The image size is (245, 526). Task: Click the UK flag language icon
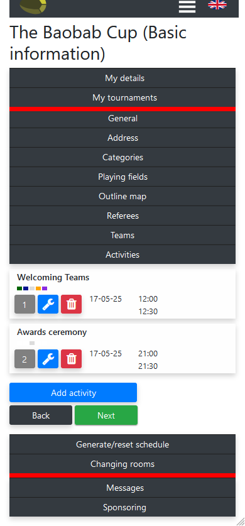point(217,4)
